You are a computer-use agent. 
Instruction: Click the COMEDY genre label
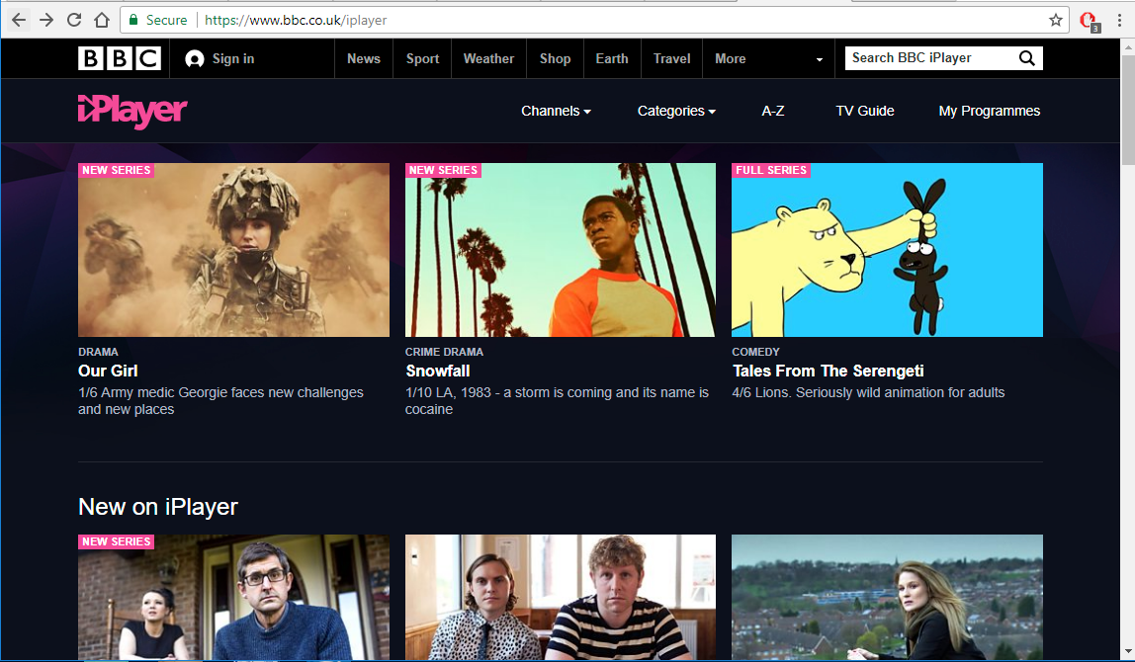click(755, 352)
